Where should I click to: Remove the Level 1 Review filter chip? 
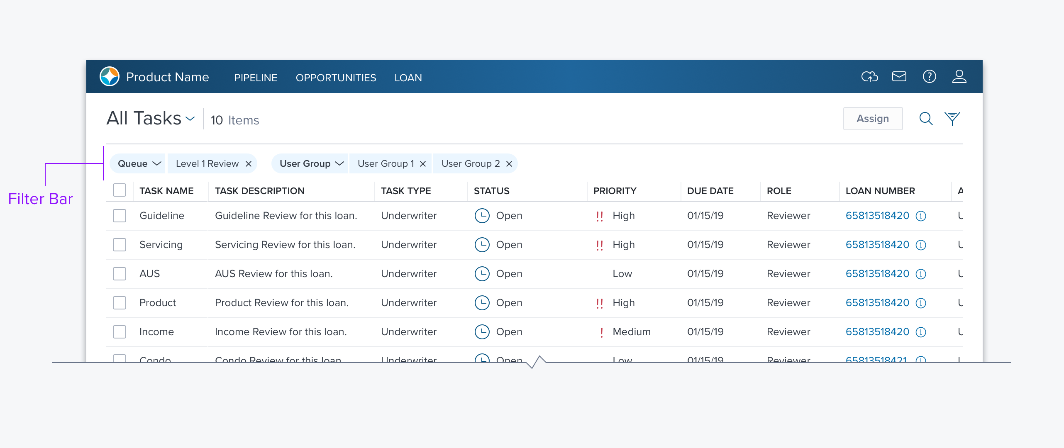[249, 164]
